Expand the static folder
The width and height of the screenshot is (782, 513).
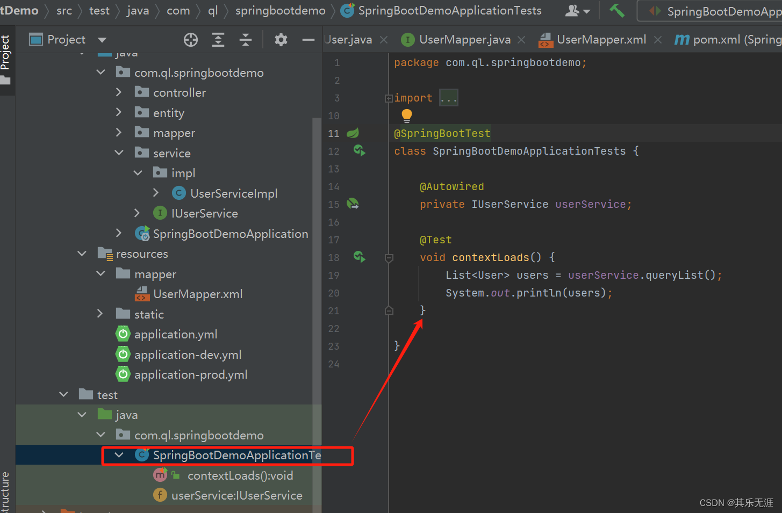(100, 314)
